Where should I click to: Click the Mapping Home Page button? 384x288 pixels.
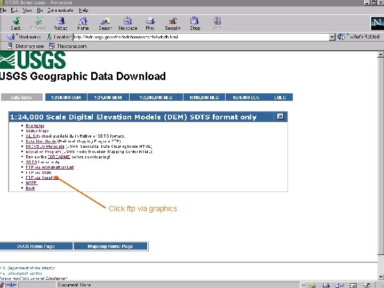click(x=110, y=246)
